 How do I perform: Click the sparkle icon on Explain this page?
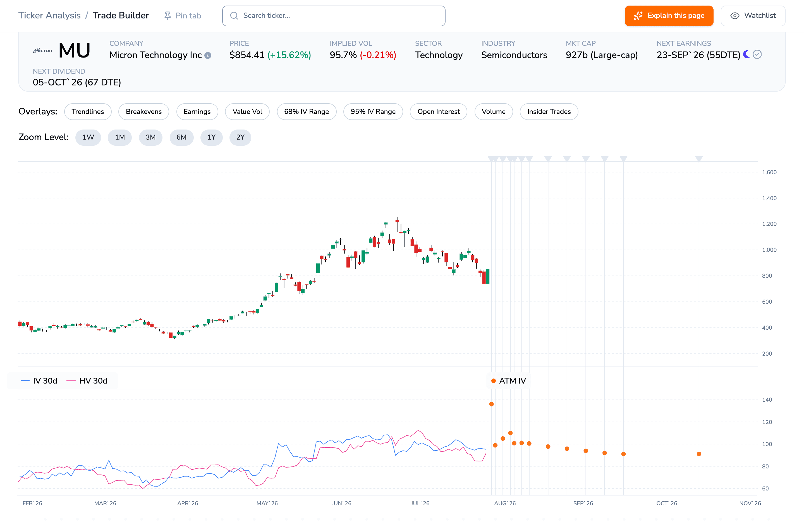[x=638, y=16]
